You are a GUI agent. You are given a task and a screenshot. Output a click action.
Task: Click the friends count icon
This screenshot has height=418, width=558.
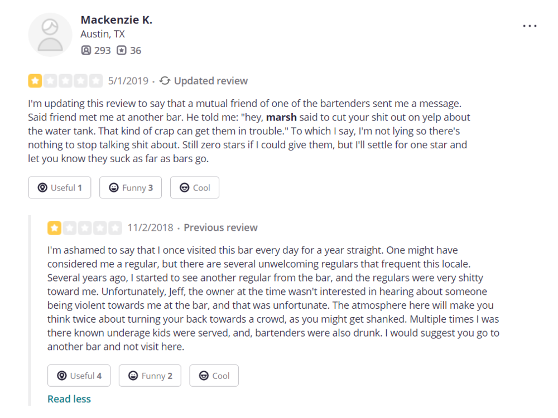tap(86, 51)
